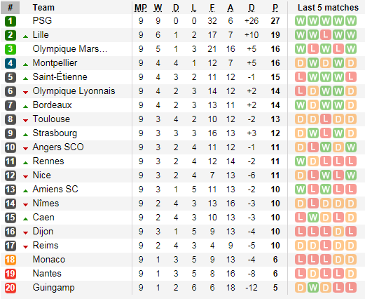The image size is (365, 299).
Task: Click the red rank 20 badge for Guingamp
Action: point(11,288)
